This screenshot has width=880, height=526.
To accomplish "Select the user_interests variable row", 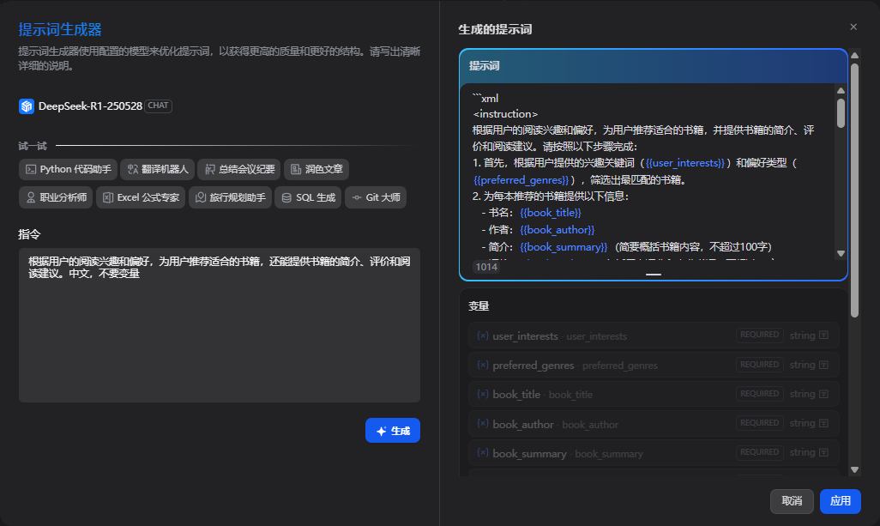I will tap(654, 336).
